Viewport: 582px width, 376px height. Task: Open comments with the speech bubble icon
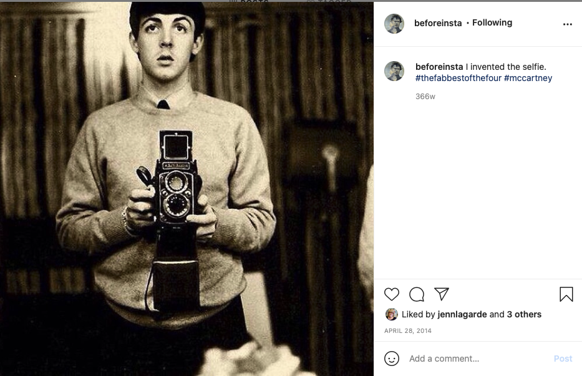click(x=417, y=294)
